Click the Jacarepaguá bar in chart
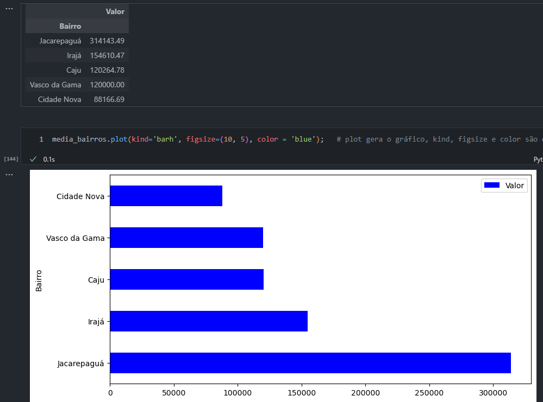 coord(310,363)
